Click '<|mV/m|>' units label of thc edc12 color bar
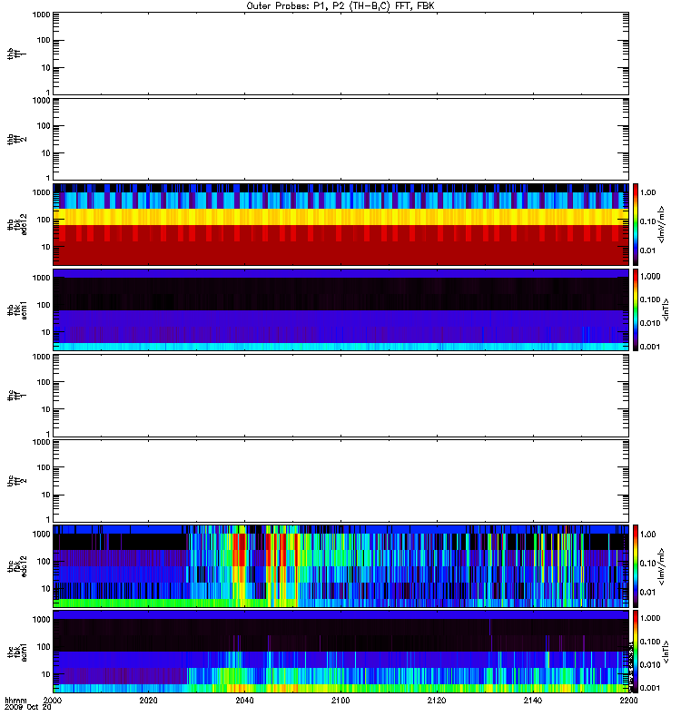The image size is (681, 726). click(x=662, y=566)
